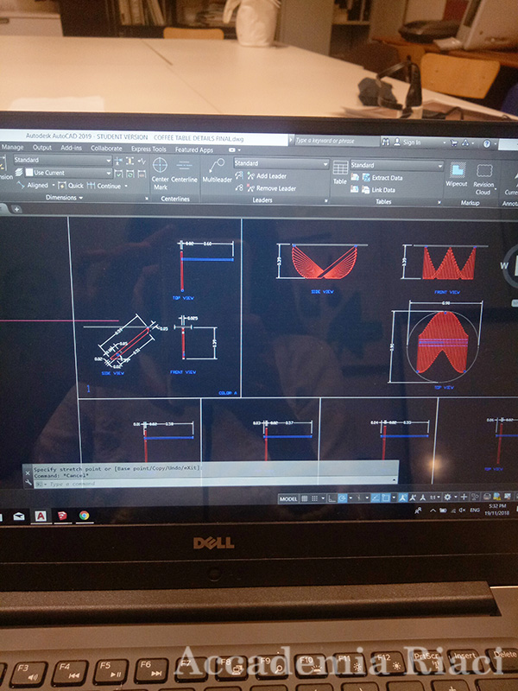
Task: Click the Continue dimension icon
Action: (x=92, y=186)
